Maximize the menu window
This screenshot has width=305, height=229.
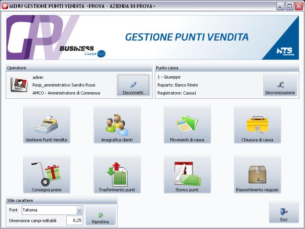point(289,6)
